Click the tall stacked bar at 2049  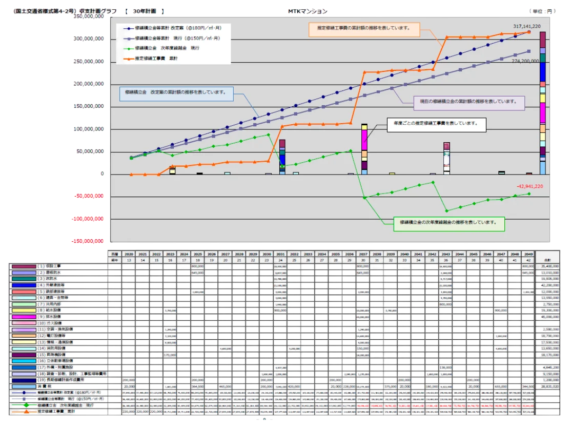pos(543,103)
